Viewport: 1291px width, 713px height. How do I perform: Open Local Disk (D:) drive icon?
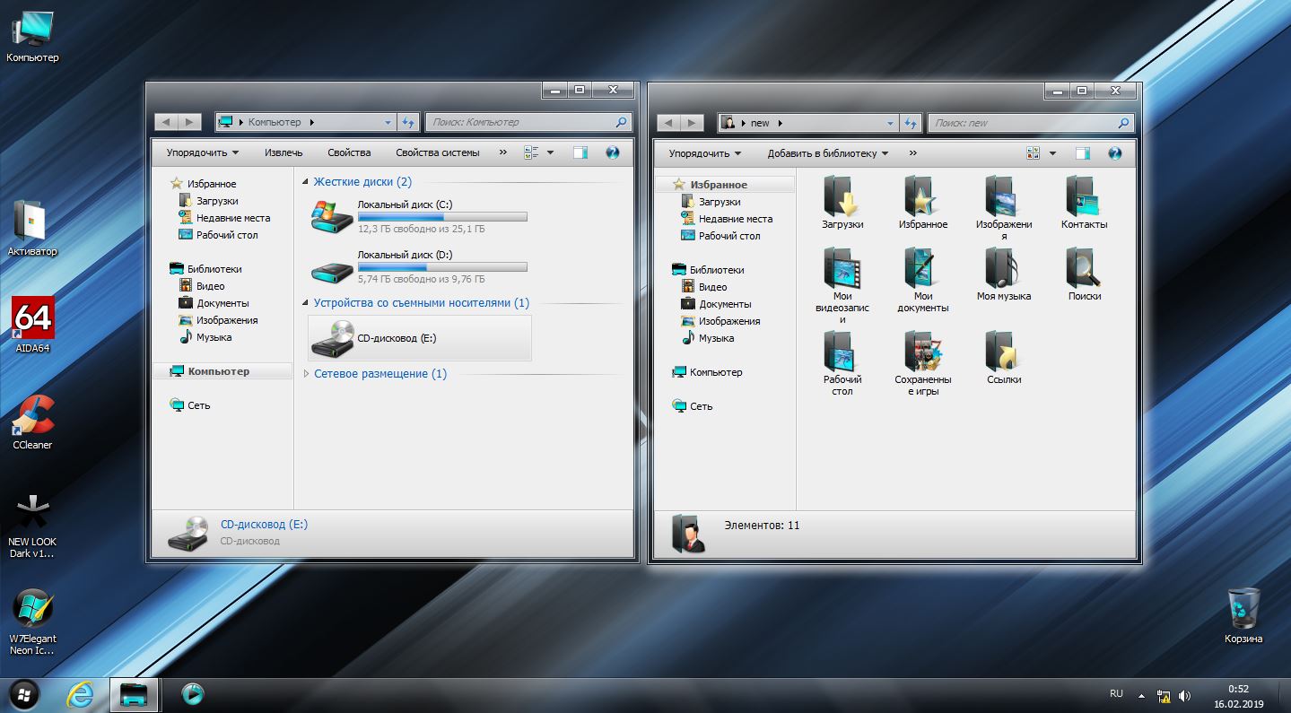(x=332, y=270)
